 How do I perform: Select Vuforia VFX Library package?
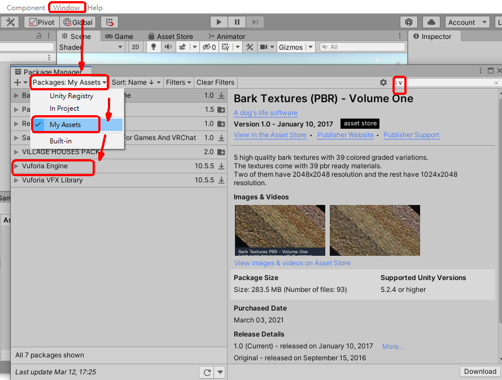coord(119,180)
